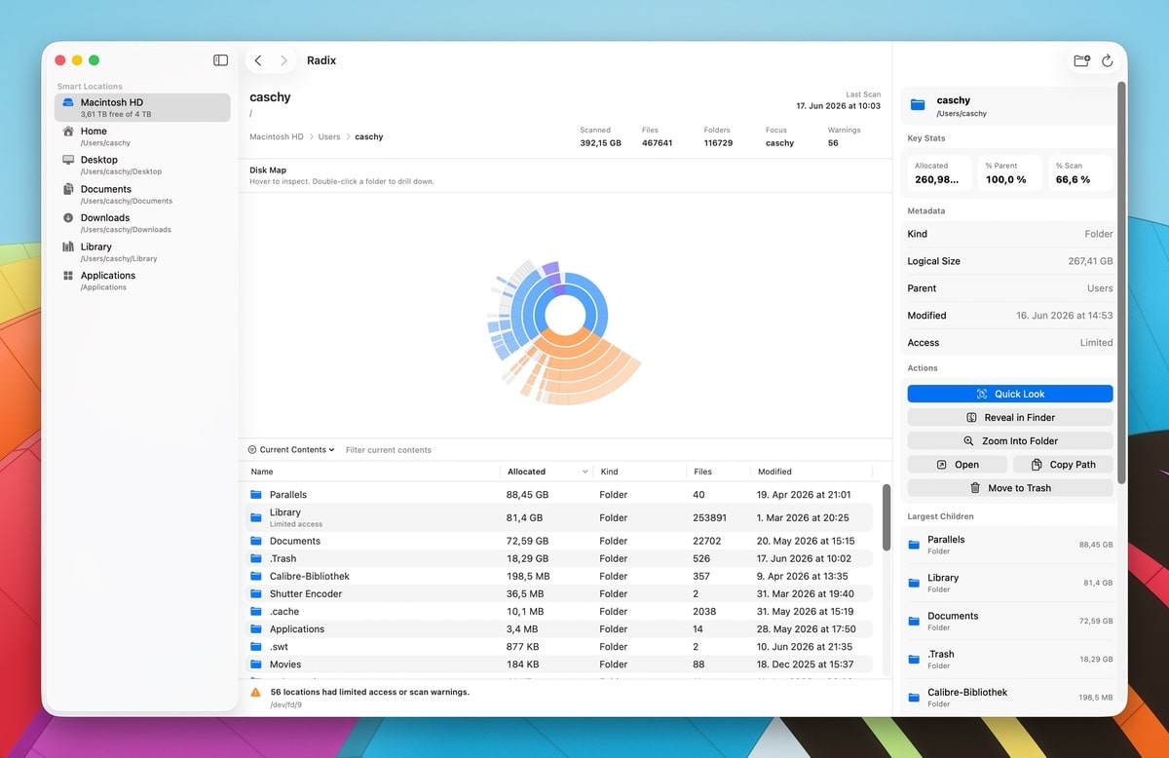The width and height of the screenshot is (1169, 758).
Task: Click Parallels folder icon in Largest Children
Action: [915, 545]
